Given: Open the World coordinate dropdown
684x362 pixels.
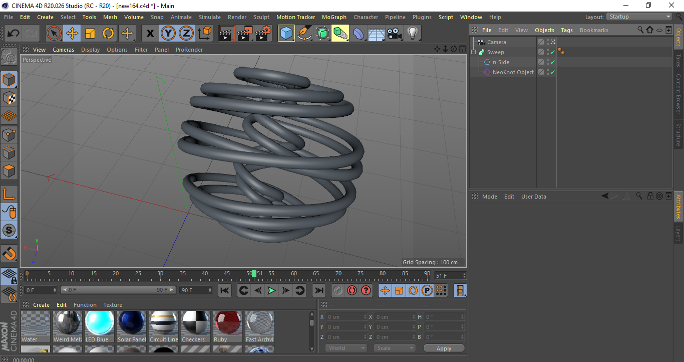Looking at the screenshot, I should [x=346, y=348].
